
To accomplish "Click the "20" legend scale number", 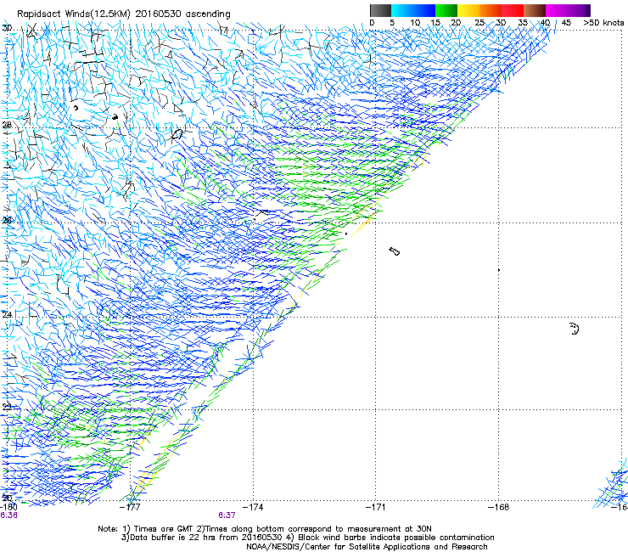I will coord(456,22).
